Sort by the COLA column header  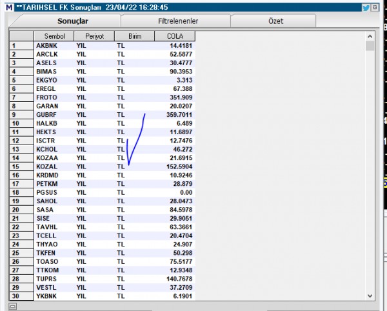[175, 36]
